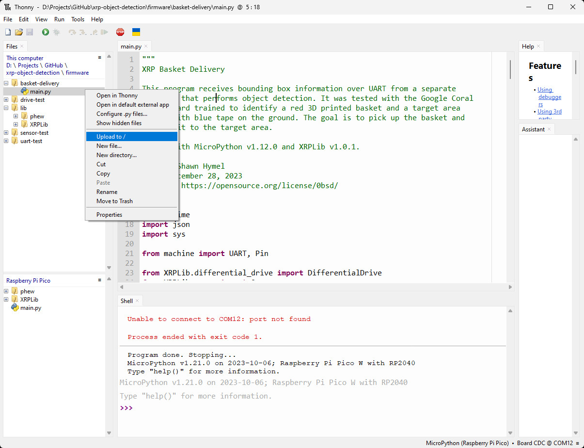Click the firmware path breadcrumb link

click(78, 73)
